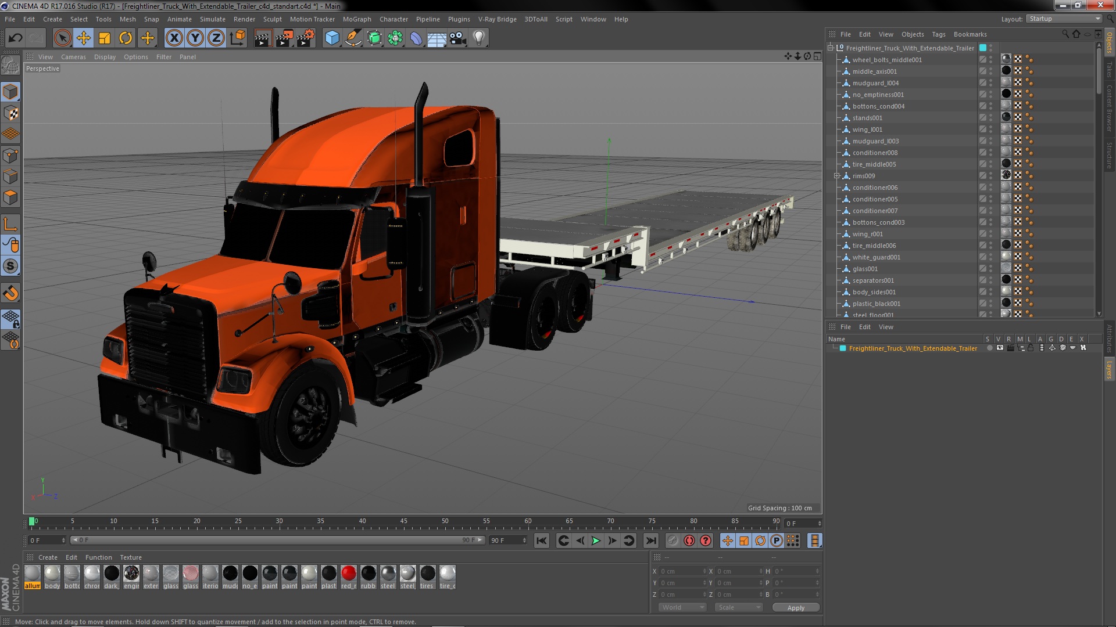Activate the Move tool in top toolbar
This screenshot has width=1116, height=627.
tap(84, 38)
